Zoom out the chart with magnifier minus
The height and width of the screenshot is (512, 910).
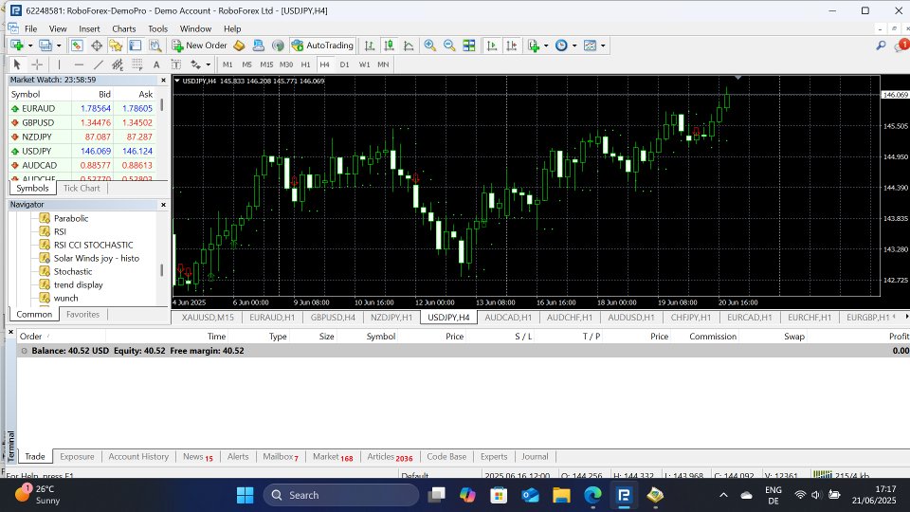(449, 46)
